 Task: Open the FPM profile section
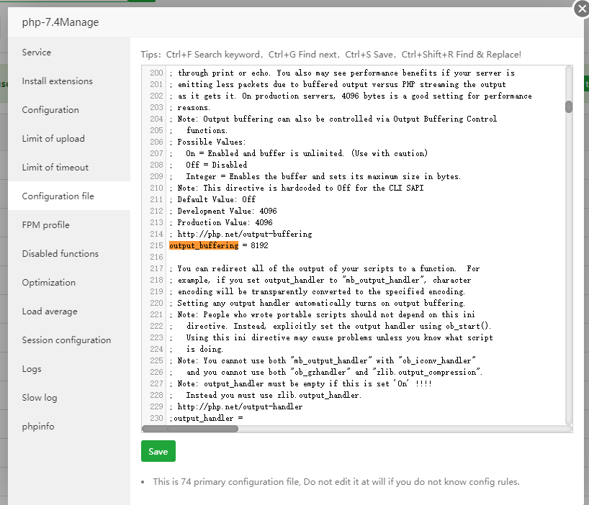coord(45,225)
